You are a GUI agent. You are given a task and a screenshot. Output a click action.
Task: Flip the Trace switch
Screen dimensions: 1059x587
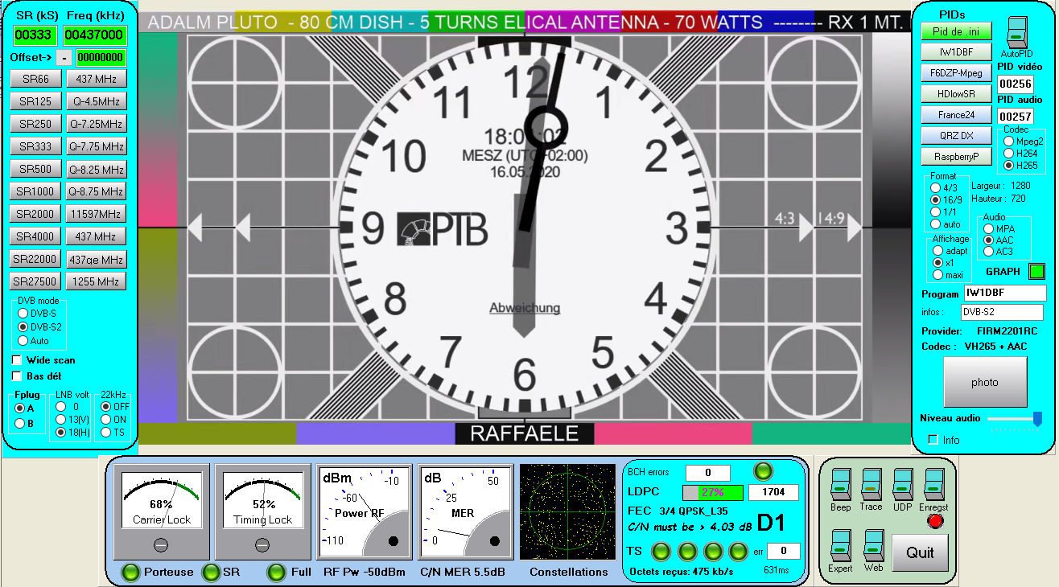(872, 485)
